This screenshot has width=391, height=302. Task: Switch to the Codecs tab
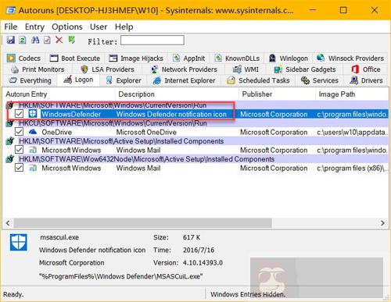[x=24, y=59]
